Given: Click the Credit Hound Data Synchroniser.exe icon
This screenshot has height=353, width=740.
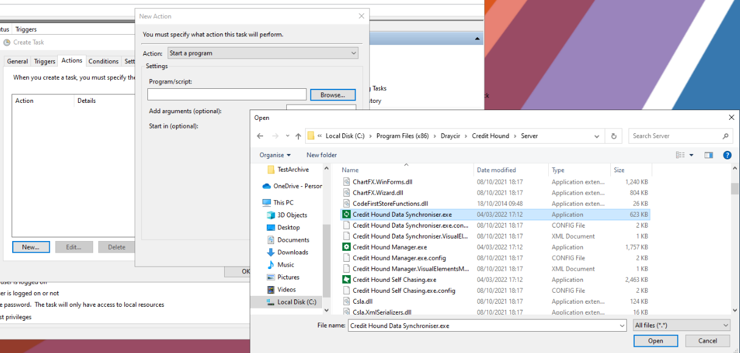Looking at the screenshot, I should point(346,215).
